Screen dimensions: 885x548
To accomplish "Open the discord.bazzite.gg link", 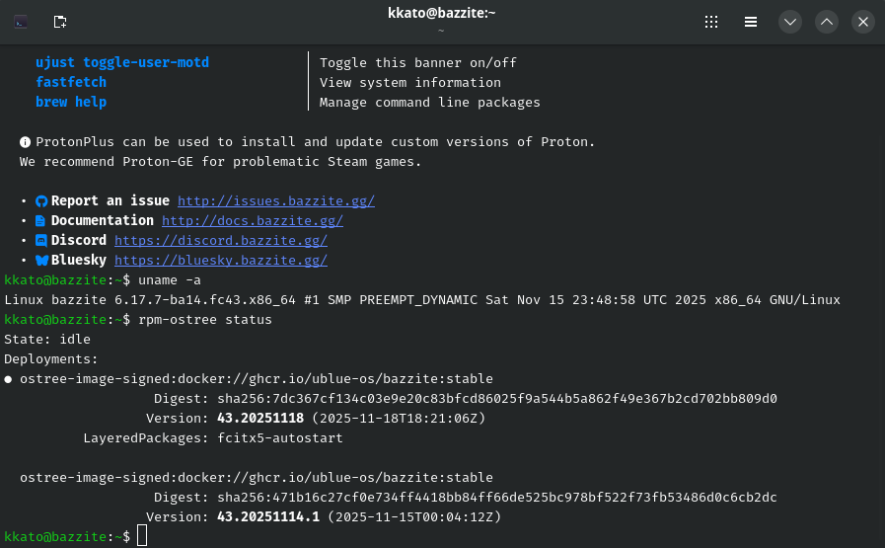I will pyautogui.click(x=221, y=241).
